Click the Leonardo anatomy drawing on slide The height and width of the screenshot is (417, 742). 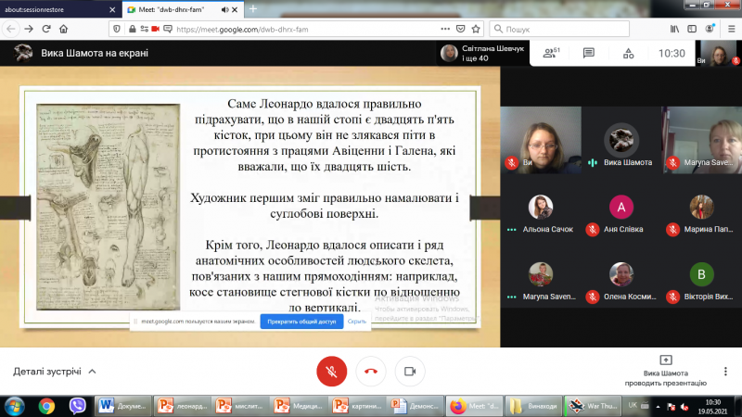(108, 207)
